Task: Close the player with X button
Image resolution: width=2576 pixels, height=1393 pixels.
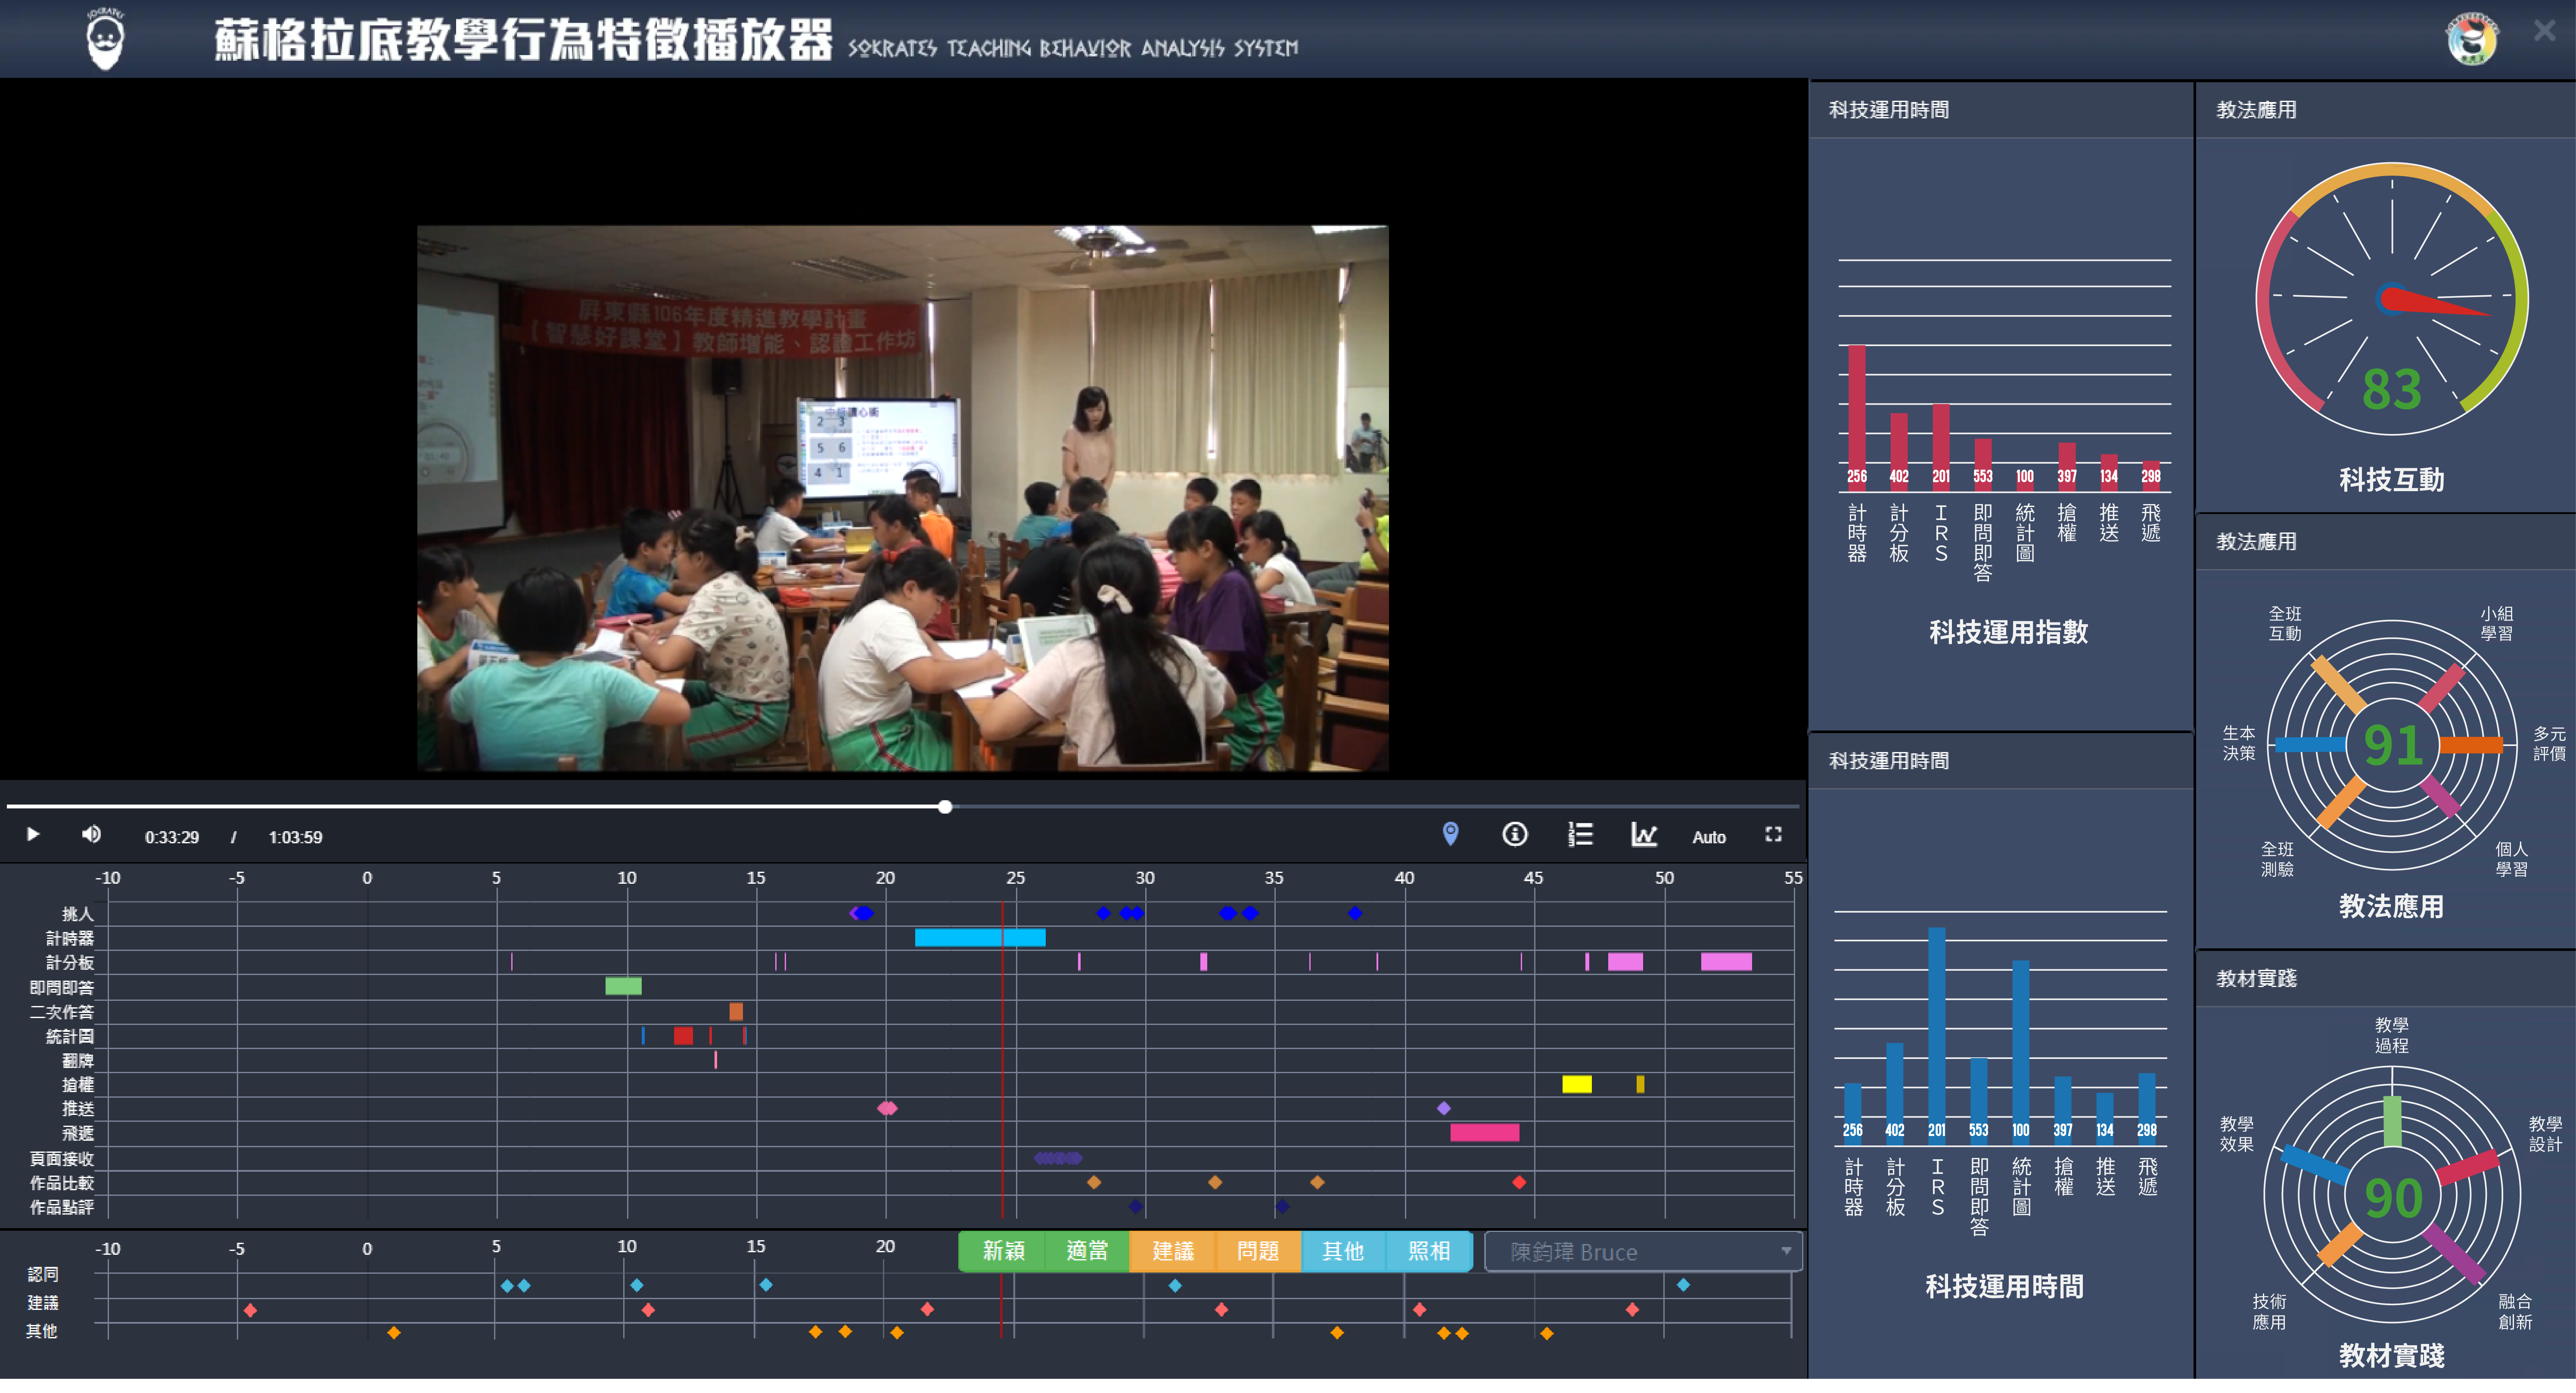Action: tap(2545, 31)
